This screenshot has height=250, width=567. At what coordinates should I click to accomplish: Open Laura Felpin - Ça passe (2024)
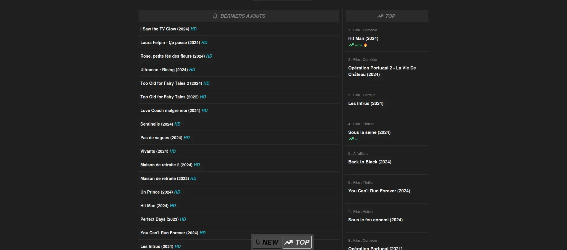[x=170, y=43]
